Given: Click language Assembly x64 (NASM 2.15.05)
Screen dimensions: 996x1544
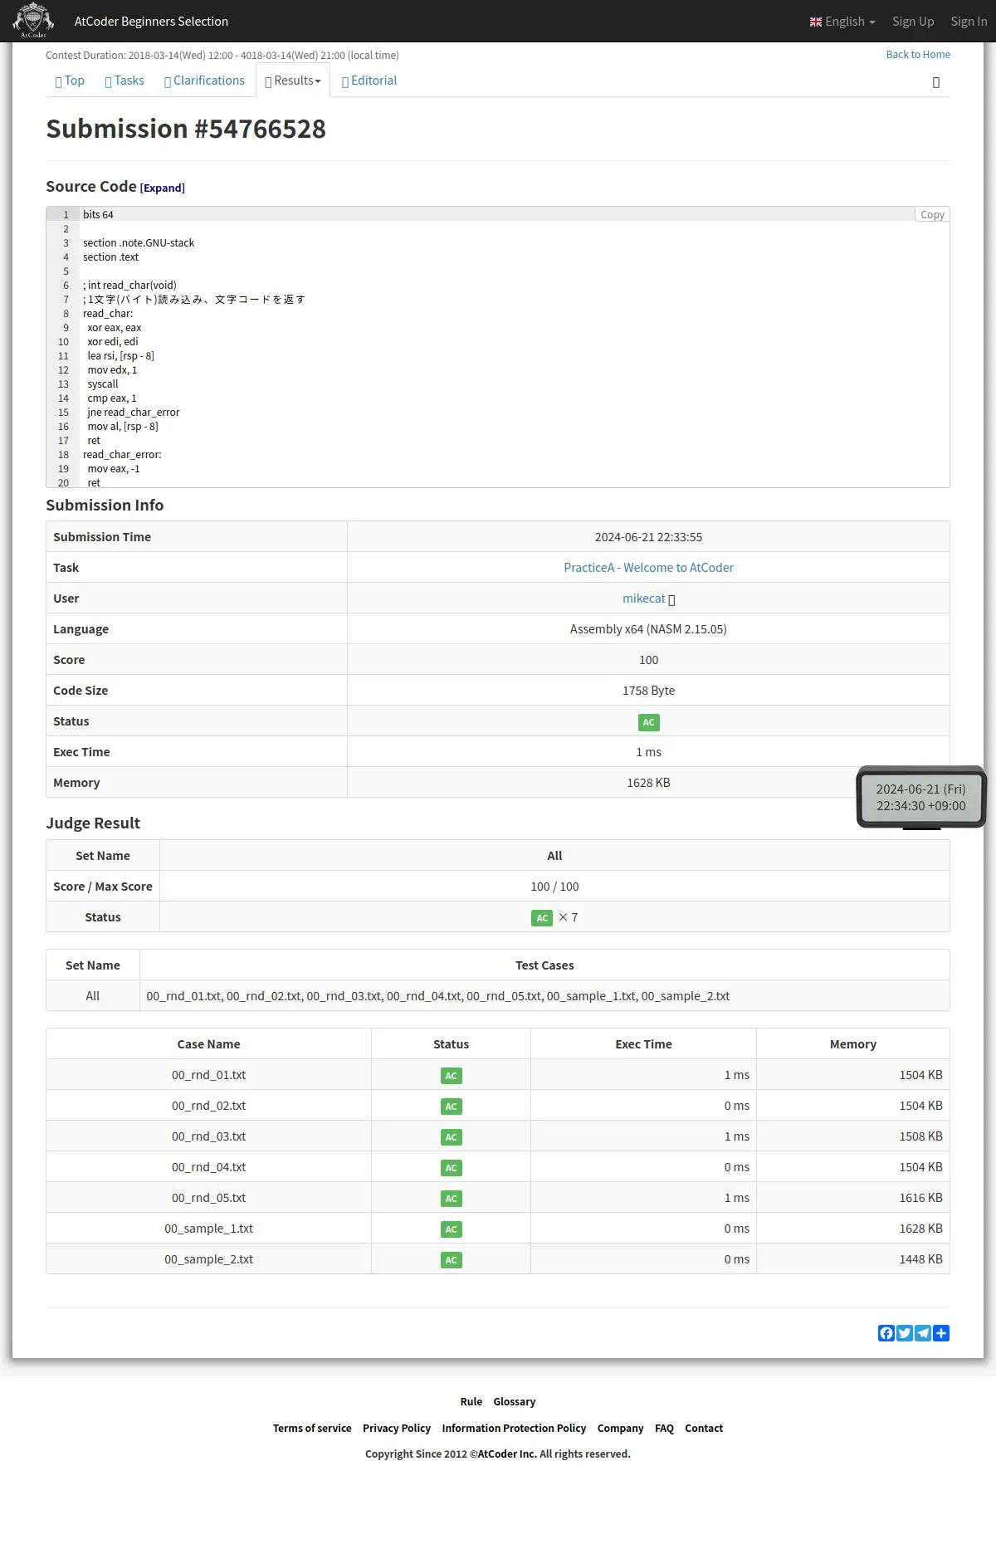Looking at the screenshot, I should coord(648,629).
